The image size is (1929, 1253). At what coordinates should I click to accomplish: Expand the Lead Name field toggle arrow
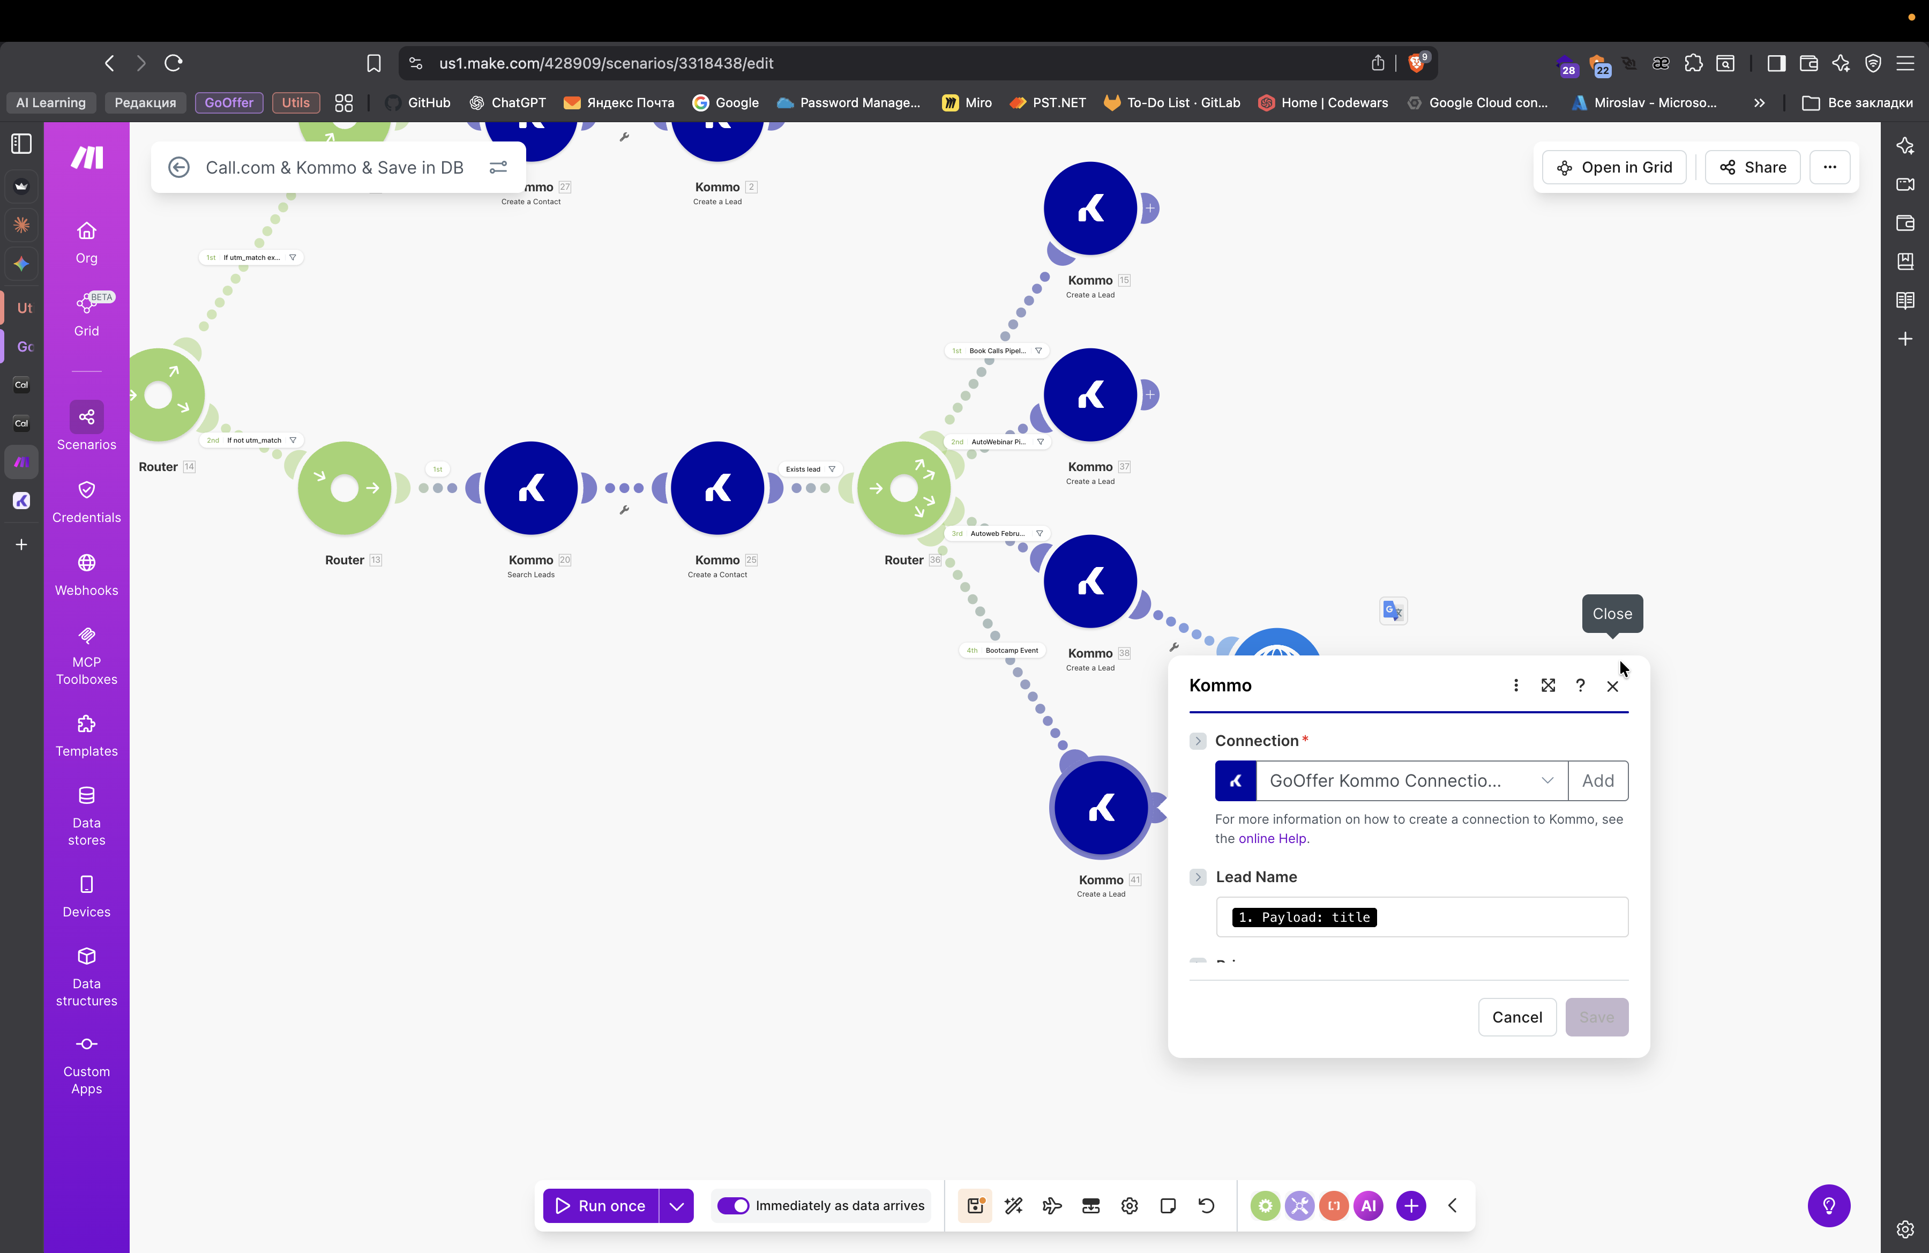point(1198,877)
